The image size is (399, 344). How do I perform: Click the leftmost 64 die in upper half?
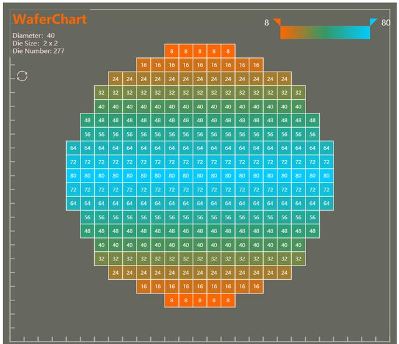[74, 148]
